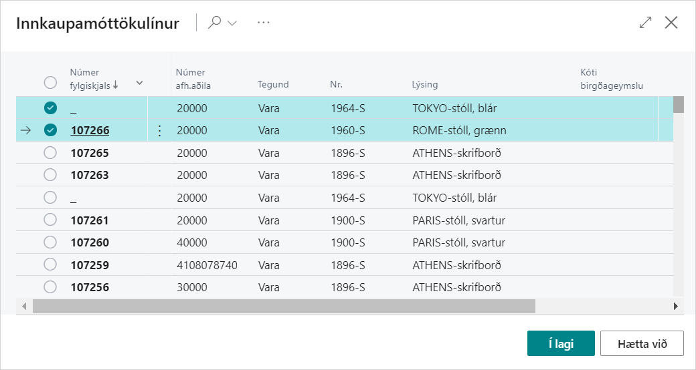696x370 pixels.
Task: Confirm with the Í lagi button
Action: pos(560,343)
